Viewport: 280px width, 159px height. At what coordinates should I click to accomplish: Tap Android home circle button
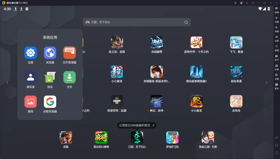pyautogui.click(x=277, y=145)
